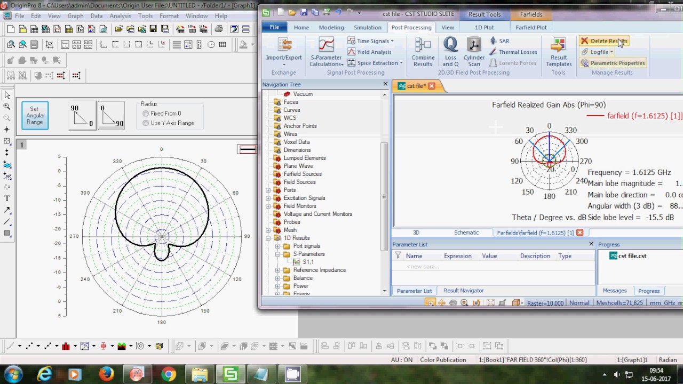683x384 pixels.
Task: Click the Save Project floppy icon in OriginPro
Action: point(153,29)
